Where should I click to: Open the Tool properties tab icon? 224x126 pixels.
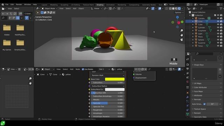[188, 59]
